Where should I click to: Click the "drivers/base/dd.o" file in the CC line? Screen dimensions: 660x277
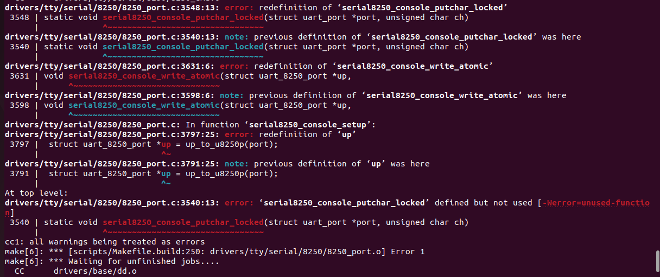95,271
